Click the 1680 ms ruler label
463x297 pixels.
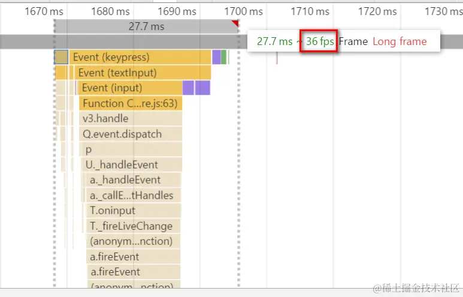click(x=110, y=11)
